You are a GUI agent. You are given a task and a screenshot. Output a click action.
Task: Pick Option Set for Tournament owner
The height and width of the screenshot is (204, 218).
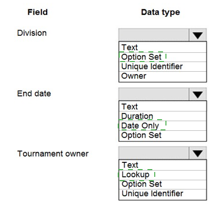(163, 185)
